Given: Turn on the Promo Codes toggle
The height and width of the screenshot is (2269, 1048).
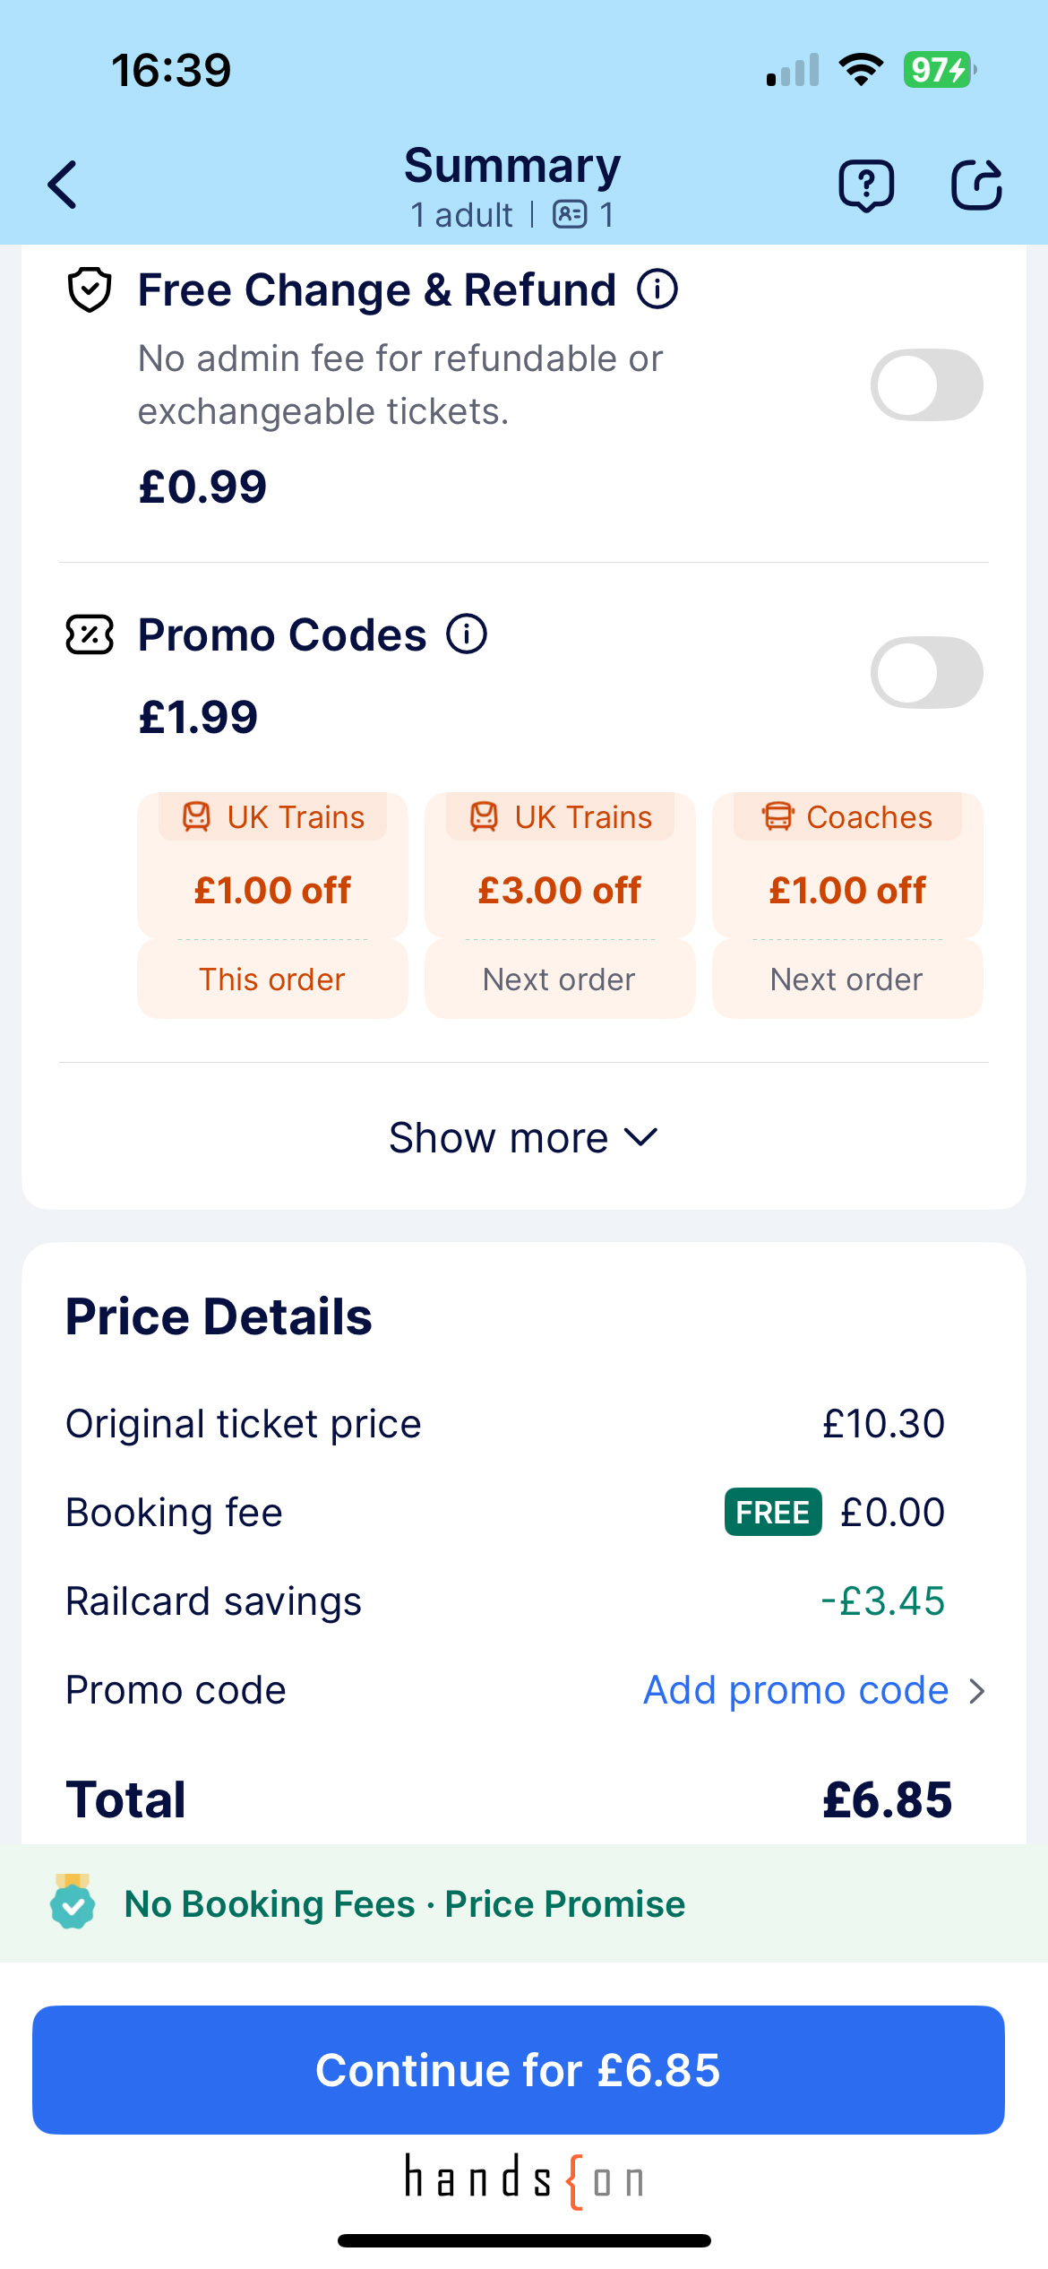Looking at the screenshot, I should [x=926, y=673].
